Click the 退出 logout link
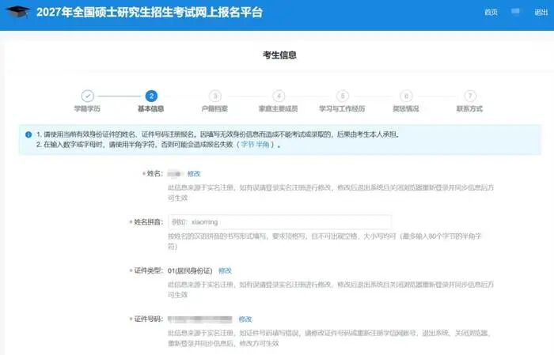Image resolution: width=554 pixels, height=355 pixels. coord(541,13)
